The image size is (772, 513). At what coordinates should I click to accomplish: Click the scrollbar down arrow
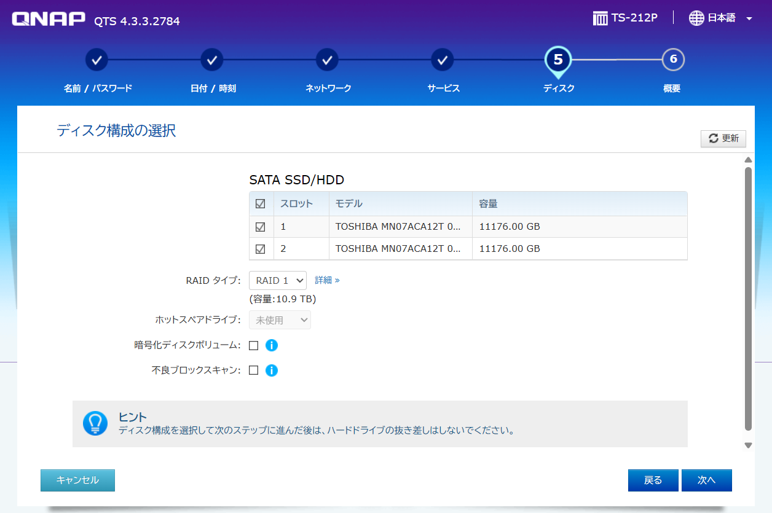[748, 445]
